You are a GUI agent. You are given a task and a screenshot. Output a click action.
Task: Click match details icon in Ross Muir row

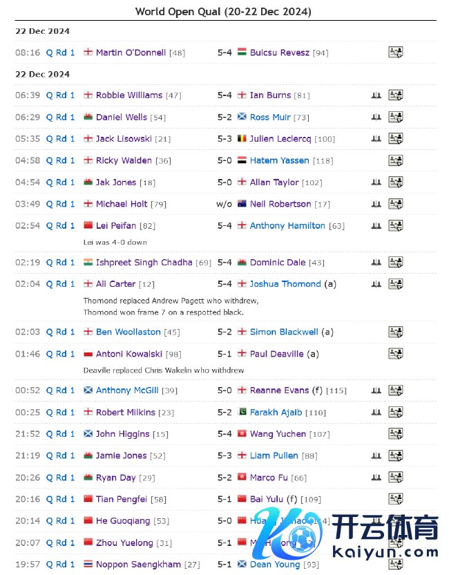(x=395, y=117)
